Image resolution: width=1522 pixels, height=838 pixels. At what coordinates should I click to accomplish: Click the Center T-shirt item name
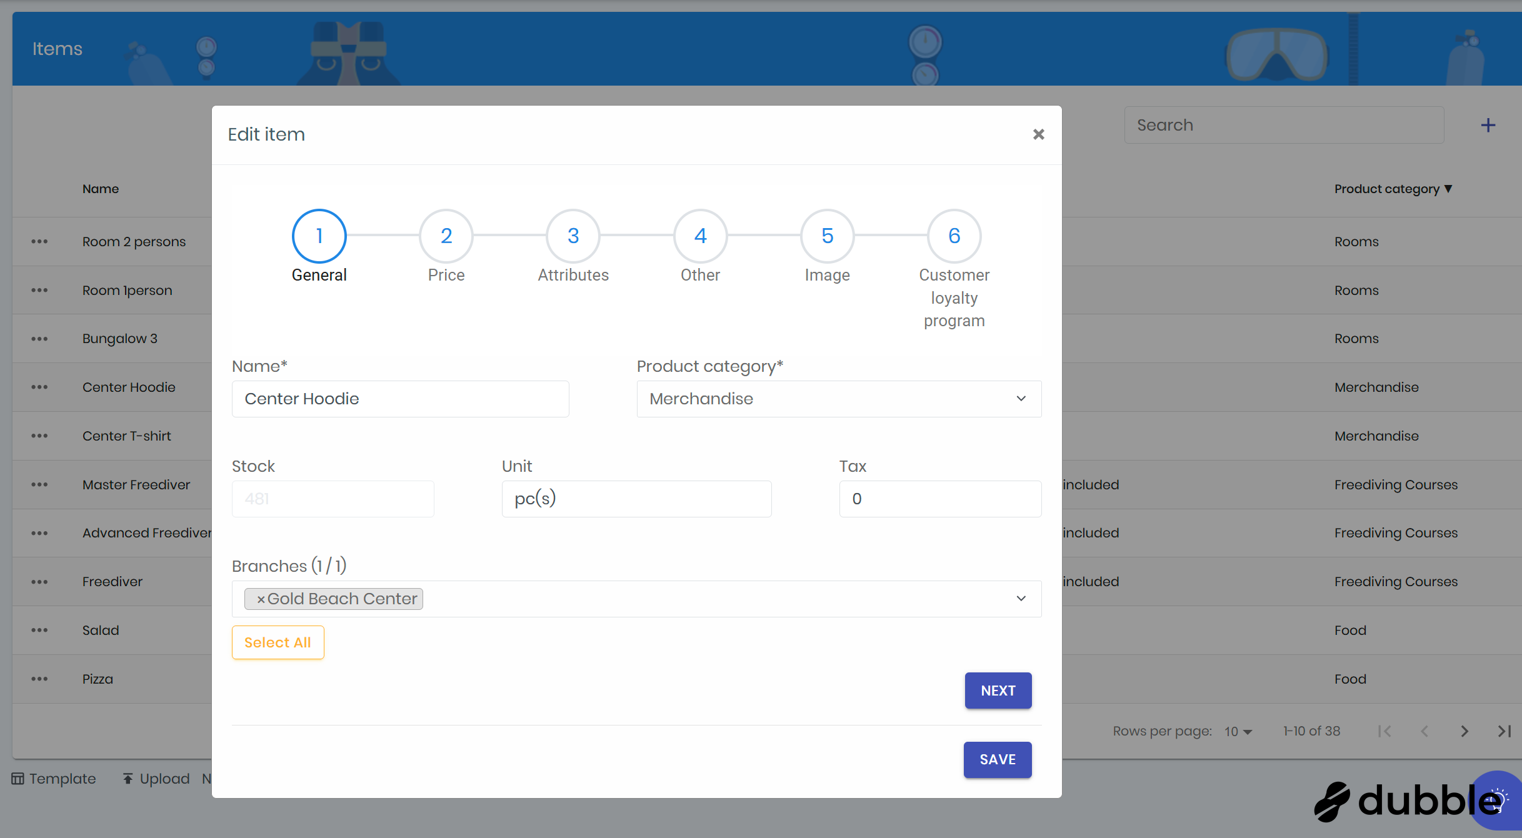pyautogui.click(x=127, y=436)
